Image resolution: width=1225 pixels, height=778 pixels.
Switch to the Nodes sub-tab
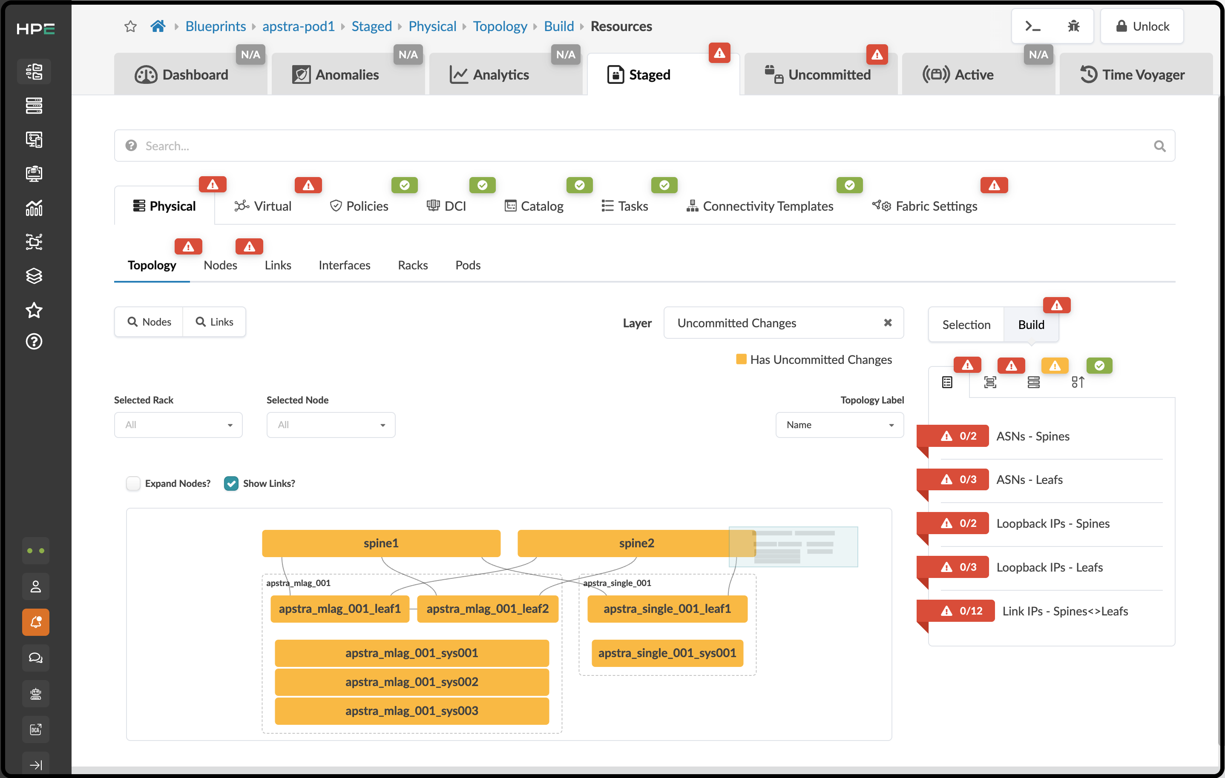220,265
